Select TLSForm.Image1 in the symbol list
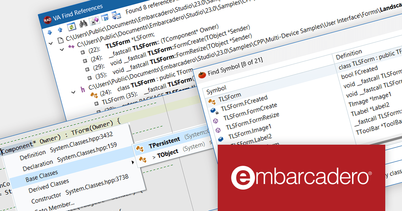Image resolution: width=402 pixels, height=211 pixels. (x=250, y=131)
